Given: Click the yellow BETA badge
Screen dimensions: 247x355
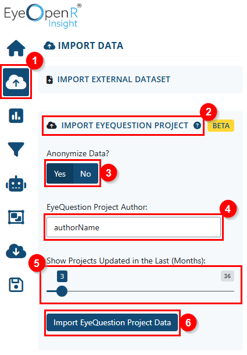Looking at the screenshot, I should (221, 126).
